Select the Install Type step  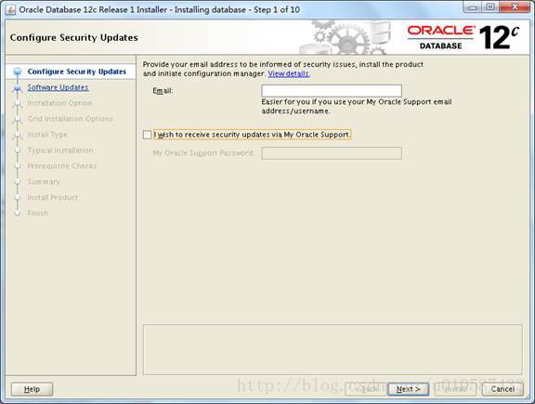tap(47, 135)
